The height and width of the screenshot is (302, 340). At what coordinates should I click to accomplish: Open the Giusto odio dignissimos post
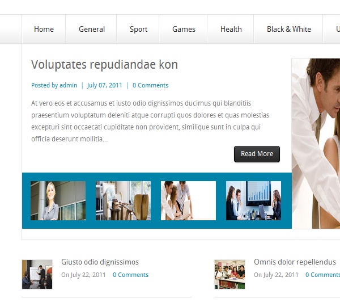(x=100, y=262)
